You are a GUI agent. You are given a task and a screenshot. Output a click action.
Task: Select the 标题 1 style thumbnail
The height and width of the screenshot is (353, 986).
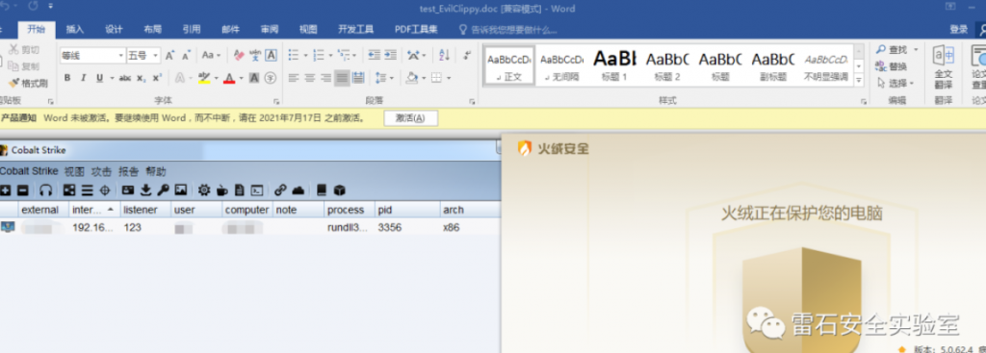pos(614,66)
